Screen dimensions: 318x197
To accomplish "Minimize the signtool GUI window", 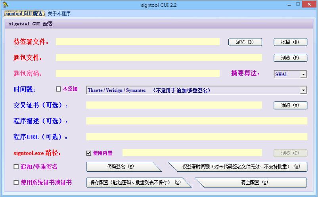I will point(289,4).
